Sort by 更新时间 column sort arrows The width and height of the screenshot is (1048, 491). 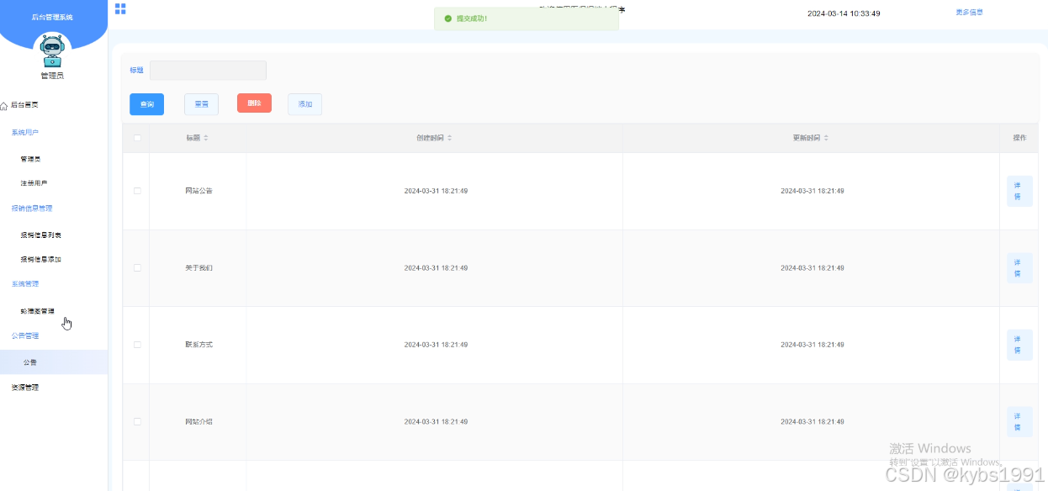pyautogui.click(x=826, y=138)
